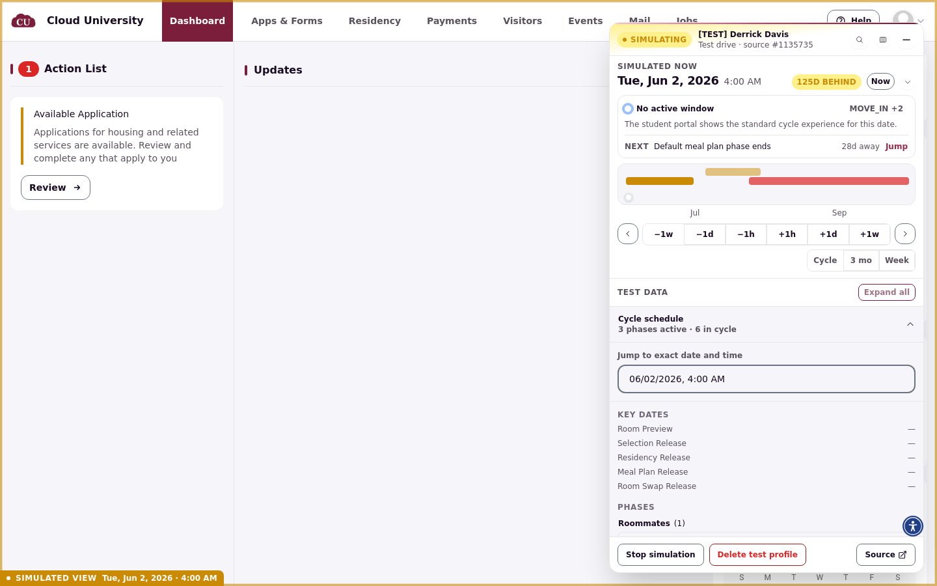Rewind simulated time by one hour
The image size is (937, 586).
pos(746,234)
